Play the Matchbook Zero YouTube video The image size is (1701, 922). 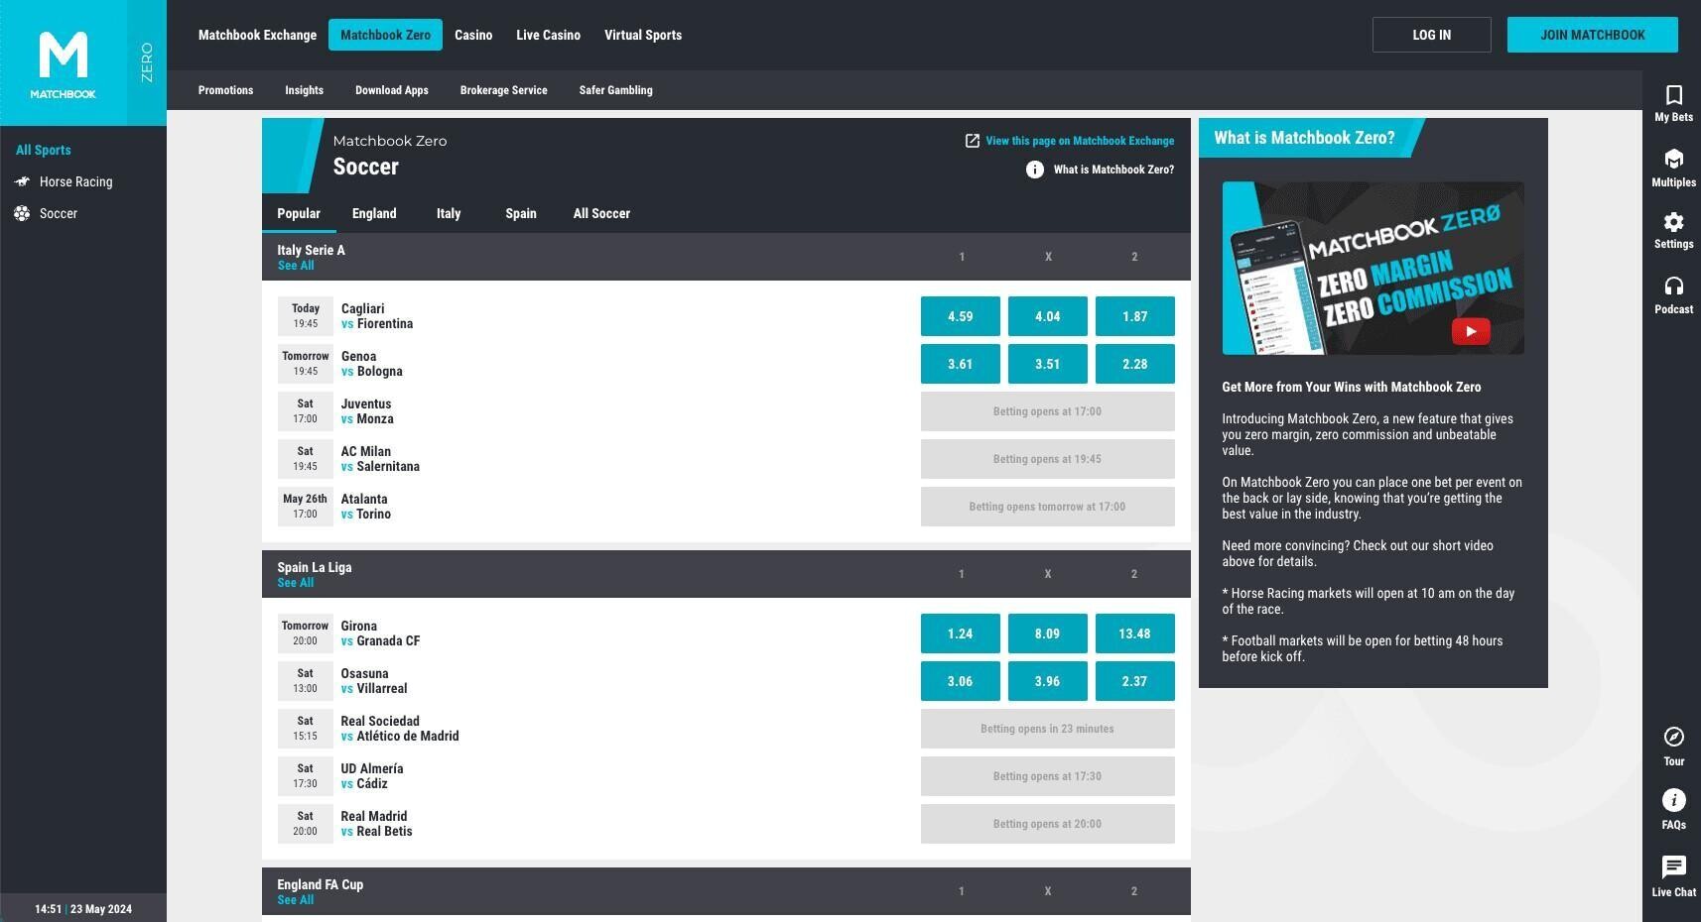1471,331
